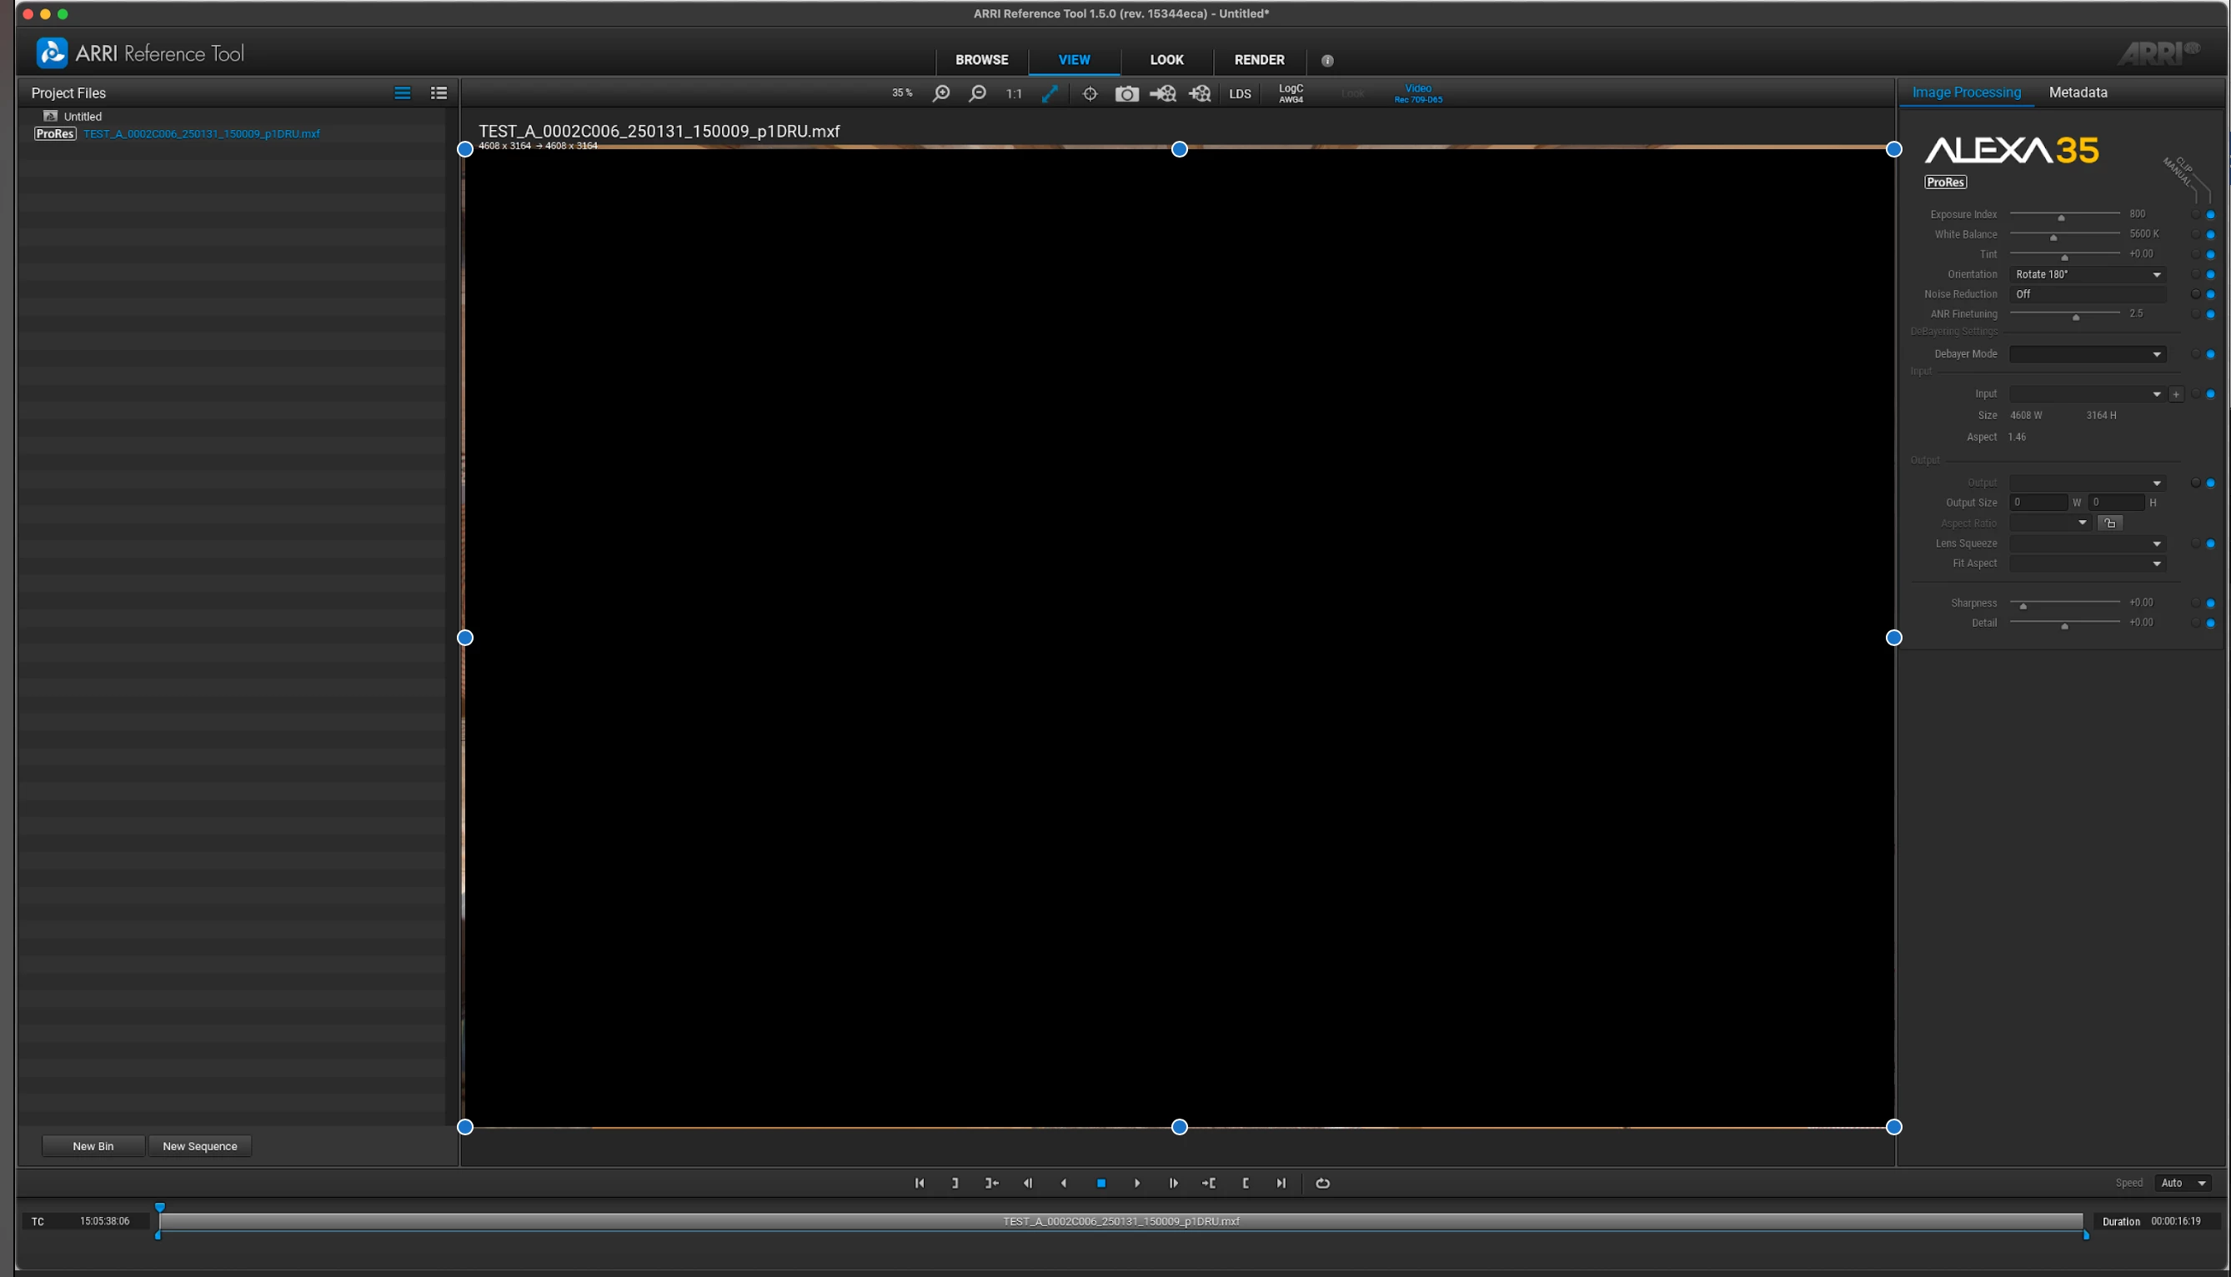Open the Speed Auto dropdown
Screen dimensions: 2231x1277
pyautogui.click(x=2182, y=1183)
